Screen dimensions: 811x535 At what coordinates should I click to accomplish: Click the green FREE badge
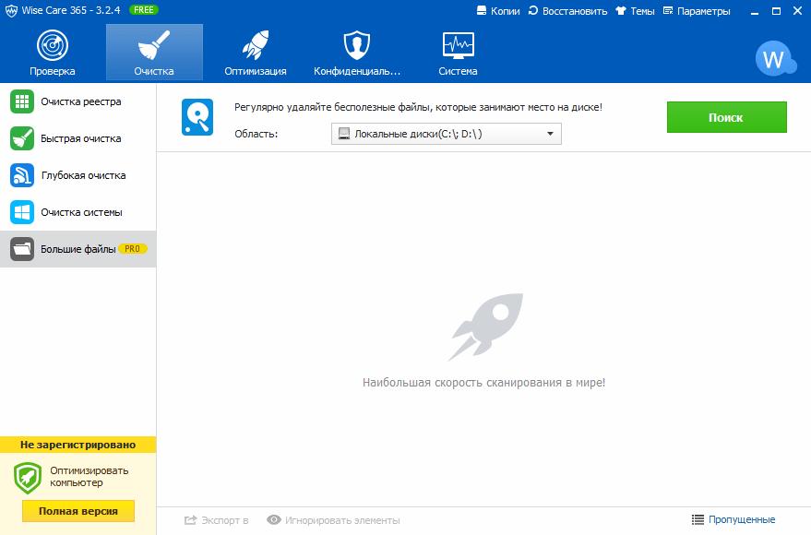143,10
